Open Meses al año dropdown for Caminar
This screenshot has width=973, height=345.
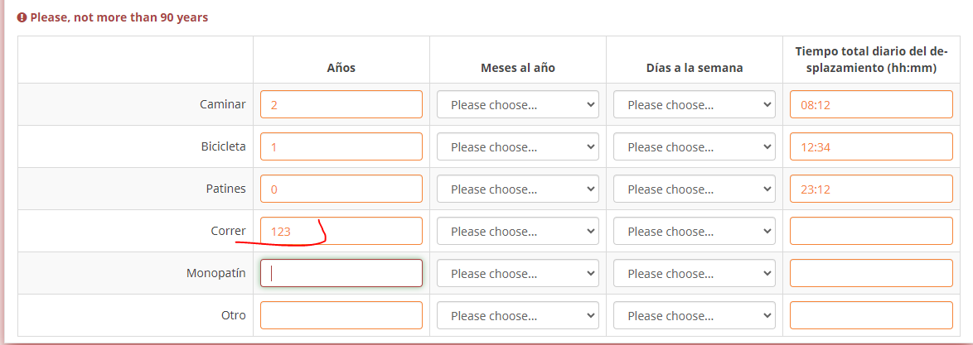pos(517,105)
